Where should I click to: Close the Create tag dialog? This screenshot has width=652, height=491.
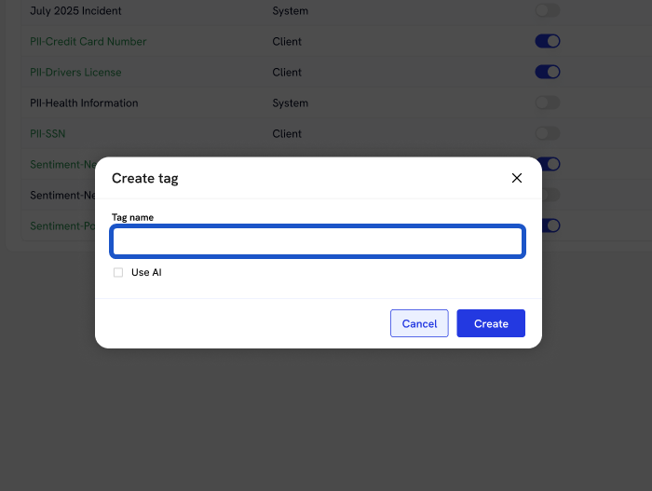click(x=517, y=178)
